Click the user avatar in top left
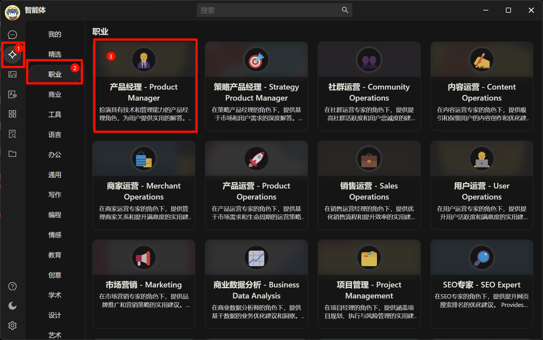This screenshot has height=340, width=543. (12, 12)
